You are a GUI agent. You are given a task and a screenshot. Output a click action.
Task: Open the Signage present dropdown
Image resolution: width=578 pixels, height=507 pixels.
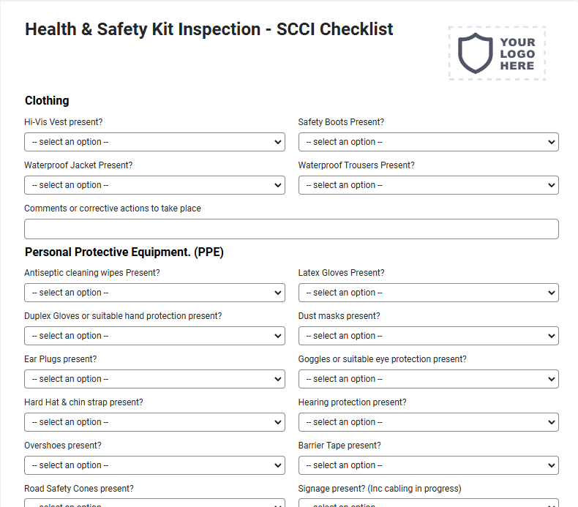pyautogui.click(x=428, y=503)
